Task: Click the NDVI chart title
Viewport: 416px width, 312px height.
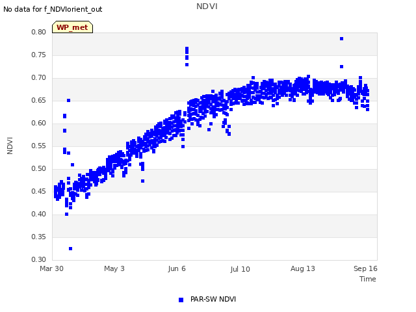Action: [207, 6]
